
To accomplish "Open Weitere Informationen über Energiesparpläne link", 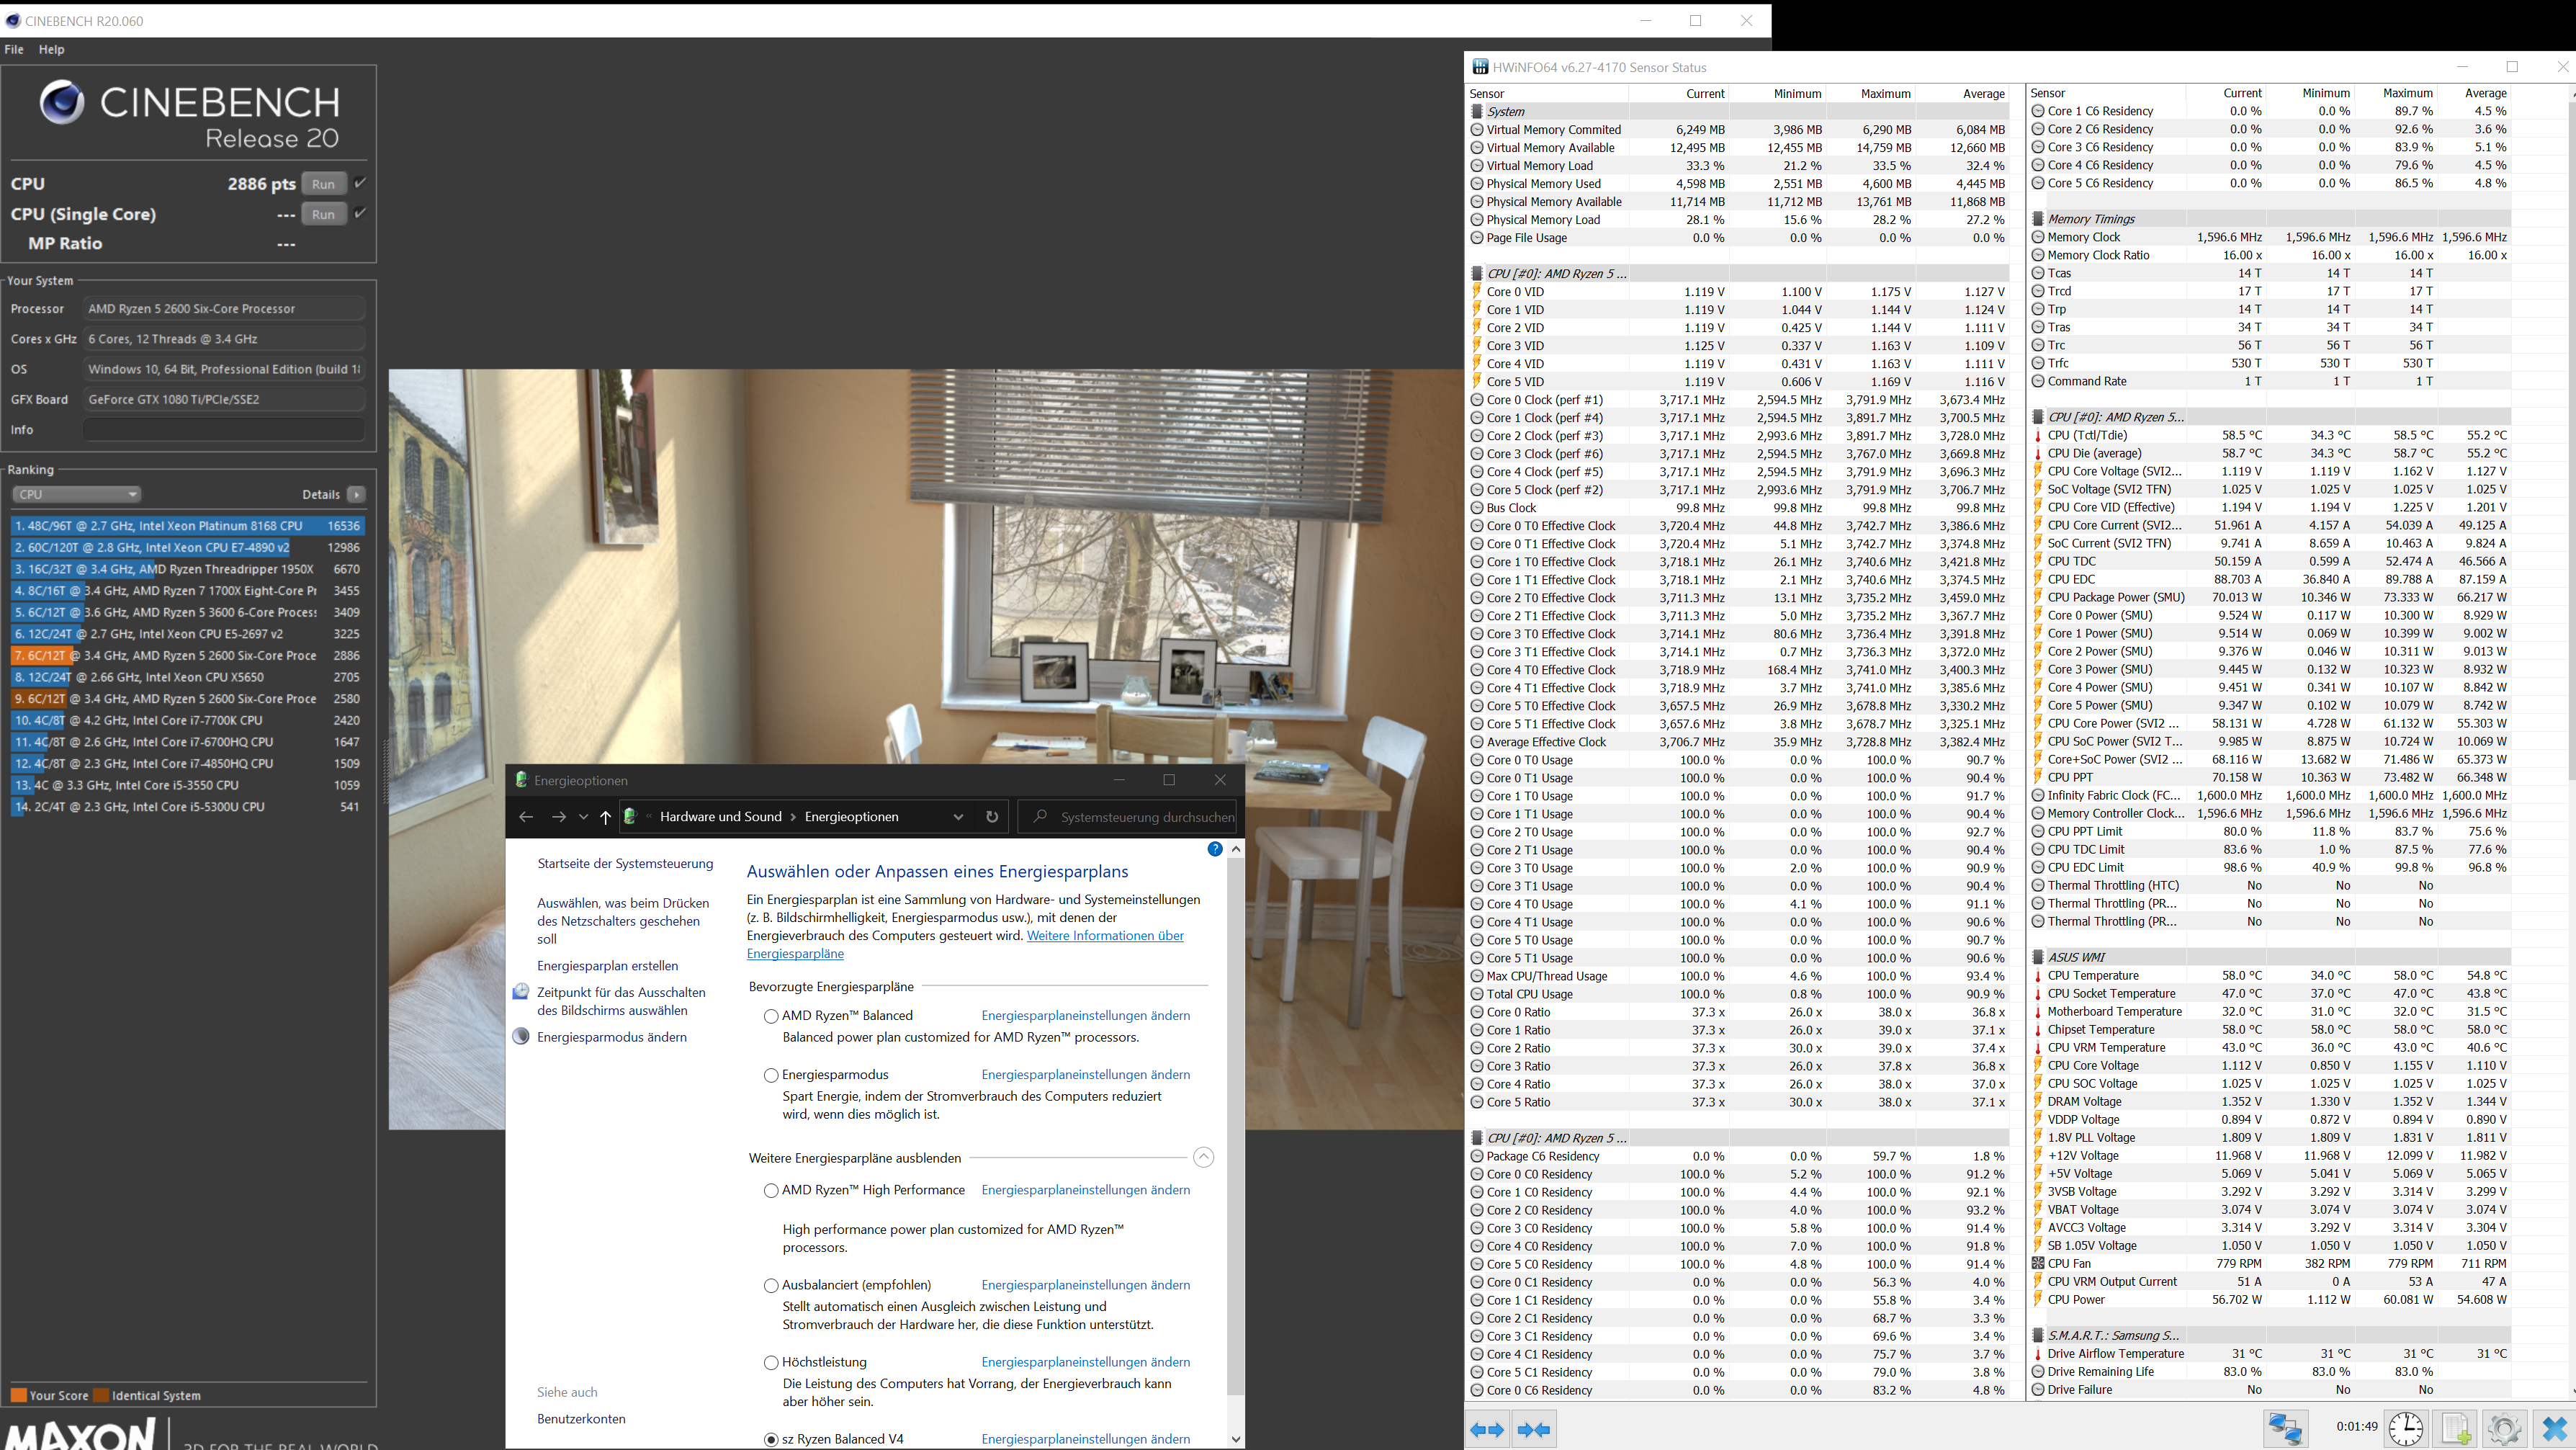I will pyautogui.click(x=1104, y=936).
